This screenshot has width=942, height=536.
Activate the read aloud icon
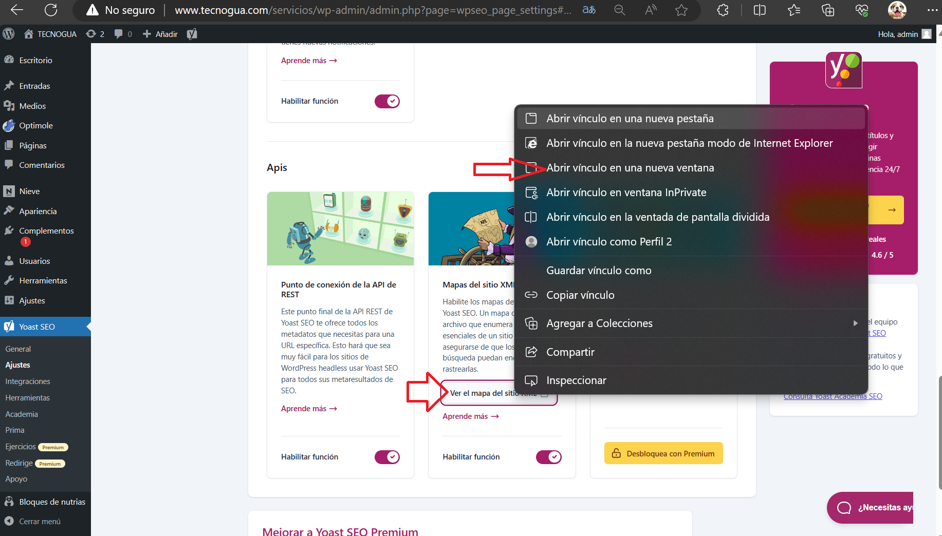pyautogui.click(x=651, y=10)
